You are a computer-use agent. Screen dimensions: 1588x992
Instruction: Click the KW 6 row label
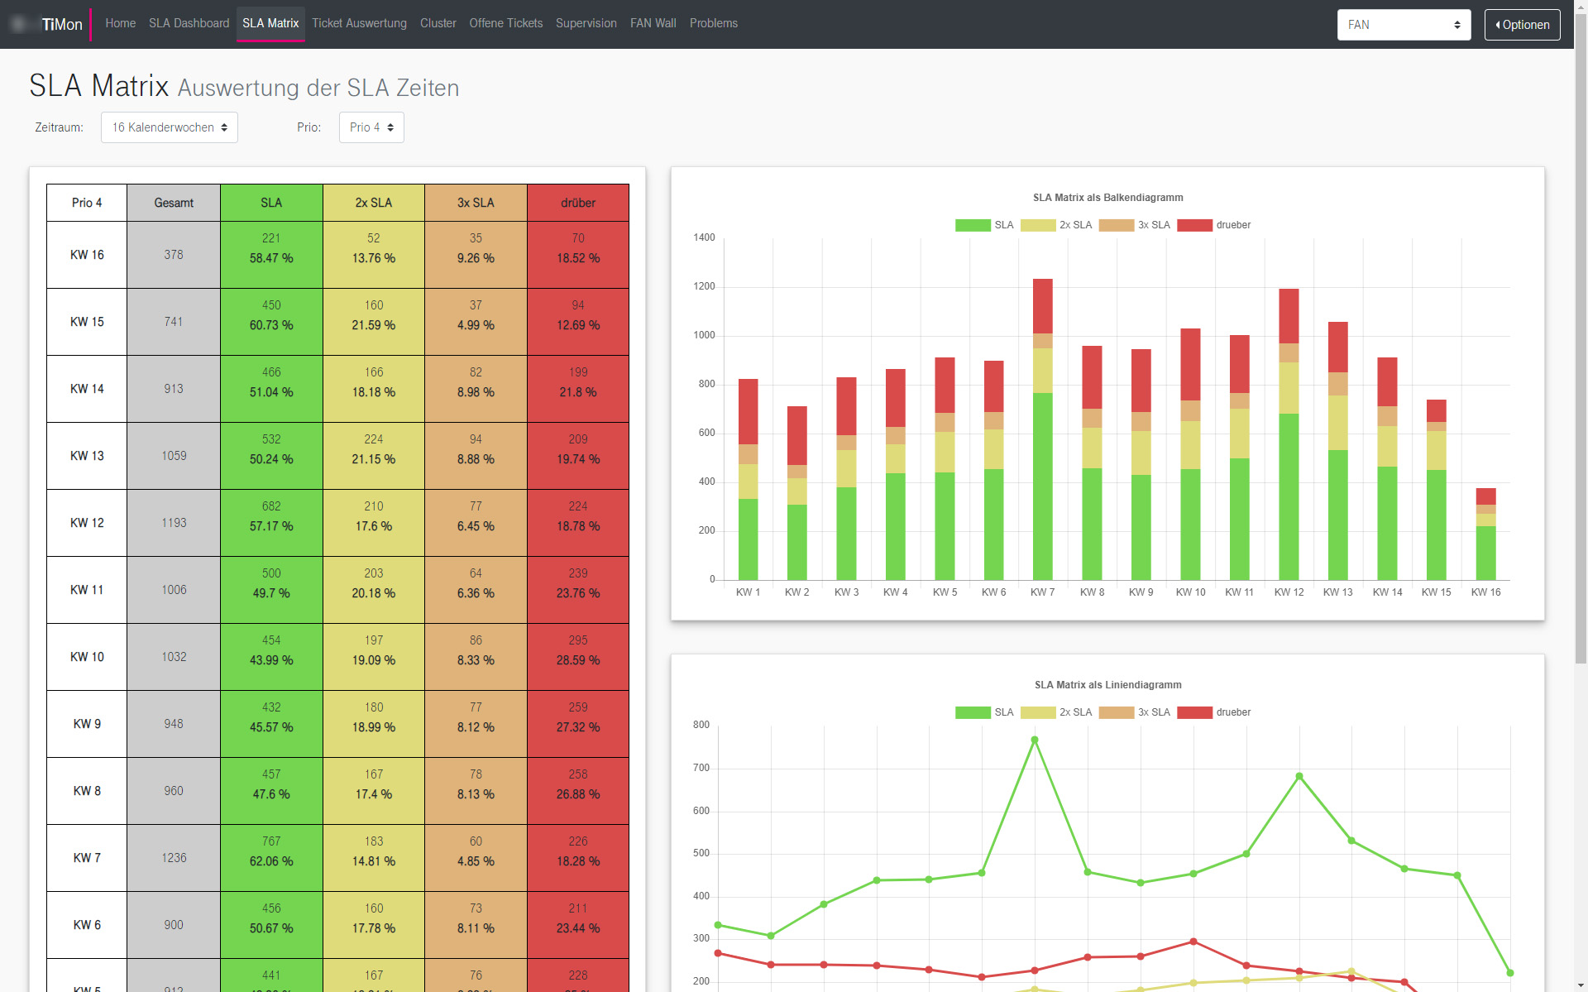pos(87,925)
